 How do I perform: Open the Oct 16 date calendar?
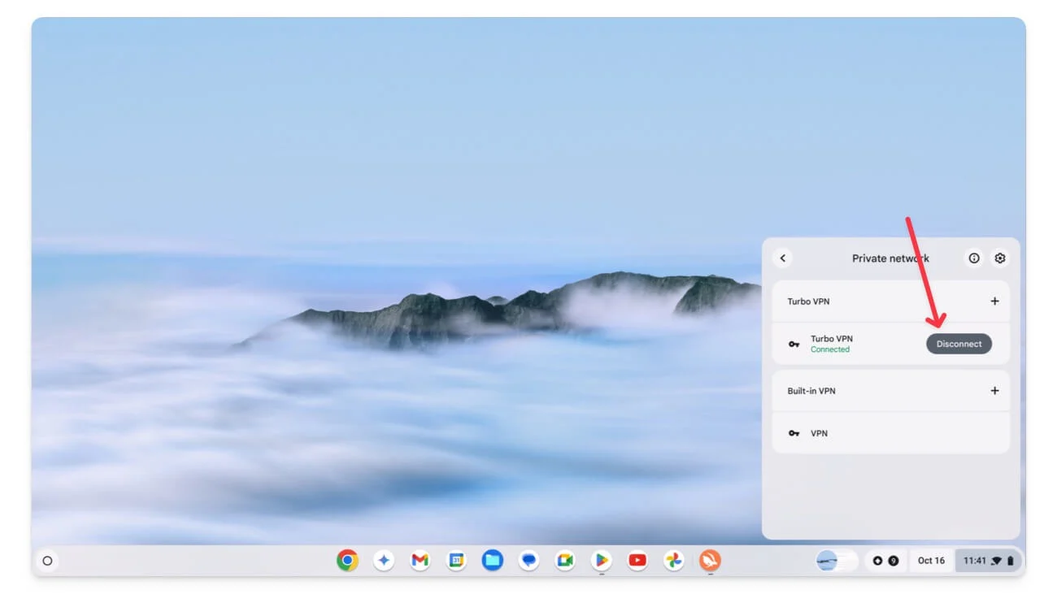click(931, 561)
